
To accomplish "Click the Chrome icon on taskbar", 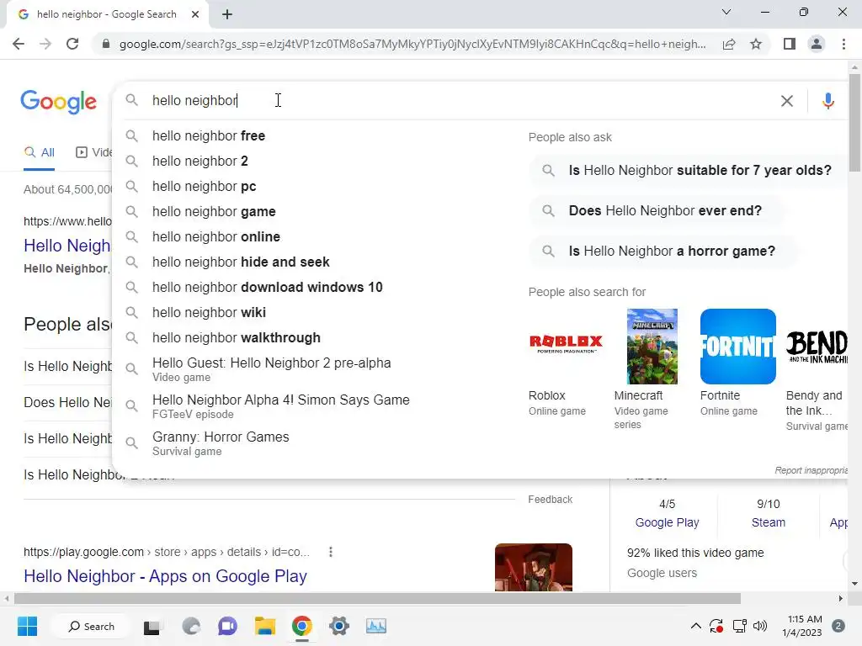I will pos(302,626).
